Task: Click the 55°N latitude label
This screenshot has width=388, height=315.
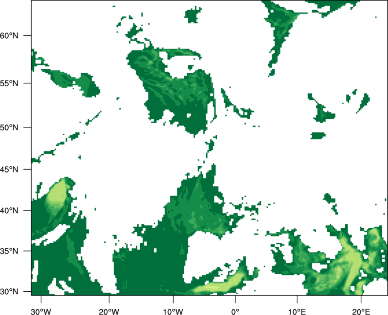Action: point(9,83)
